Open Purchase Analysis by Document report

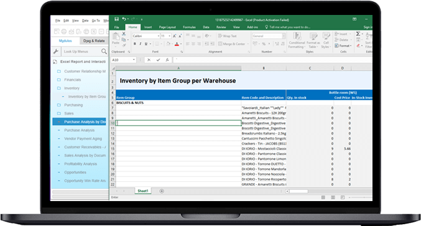pyautogui.click(x=80, y=122)
